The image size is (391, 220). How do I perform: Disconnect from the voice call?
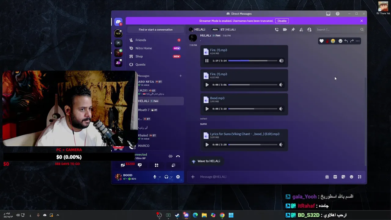(178, 156)
